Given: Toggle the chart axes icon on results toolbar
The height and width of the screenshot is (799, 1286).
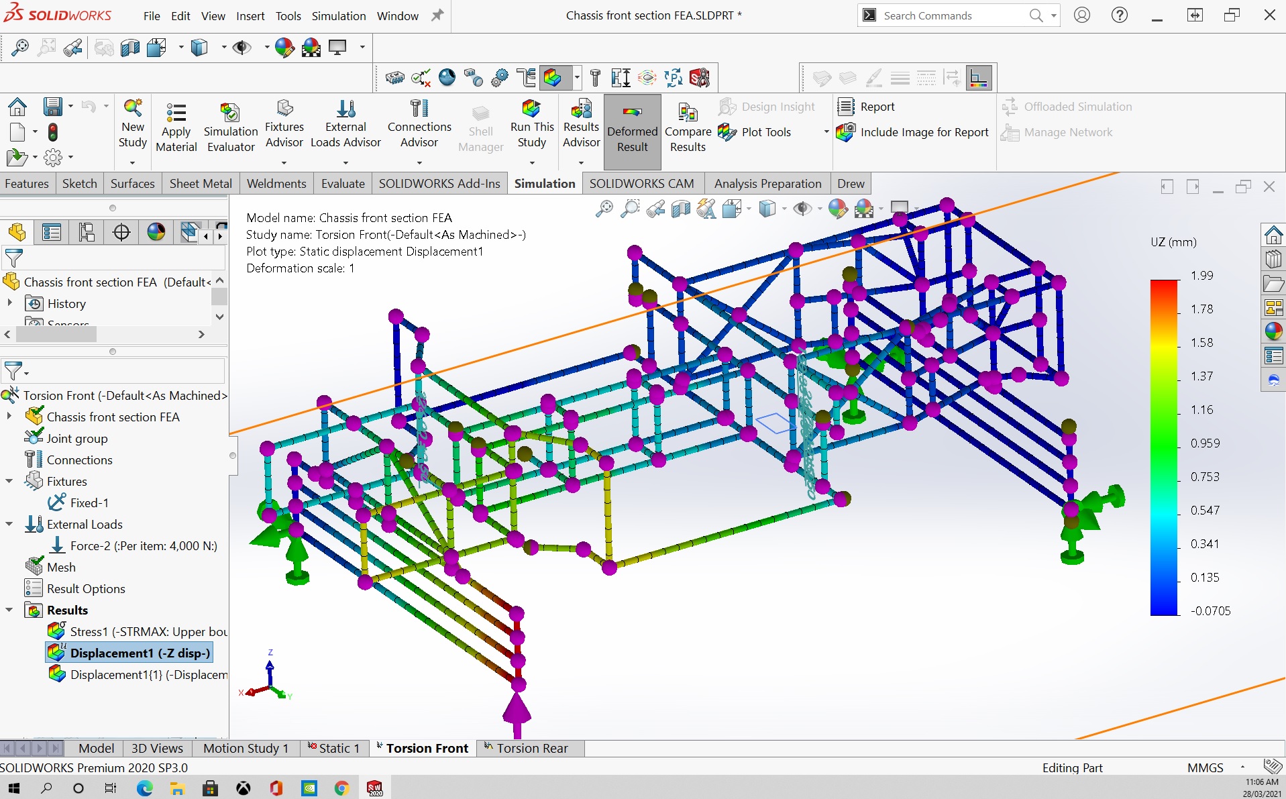Looking at the screenshot, I should point(979,78).
